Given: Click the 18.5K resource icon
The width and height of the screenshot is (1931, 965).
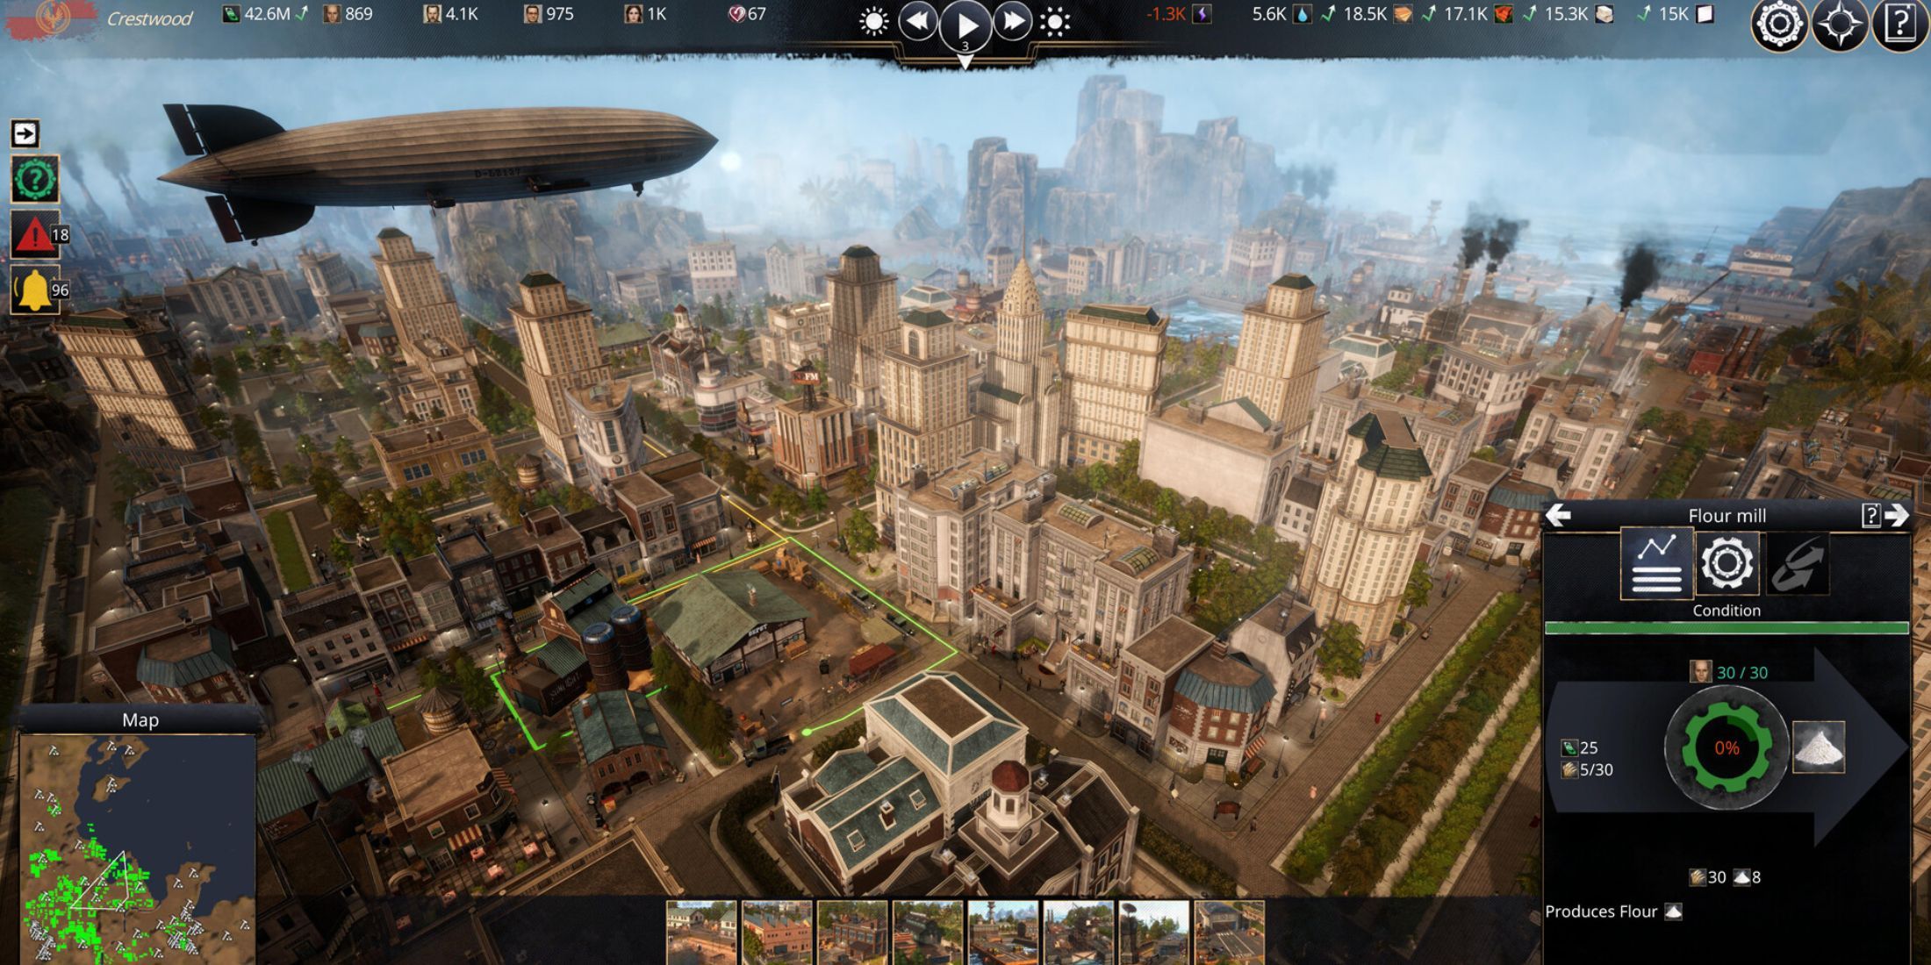Looking at the screenshot, I should (1403, 14).
